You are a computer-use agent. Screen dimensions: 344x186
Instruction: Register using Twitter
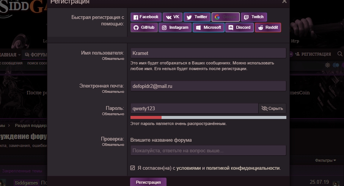pos(197,17)
